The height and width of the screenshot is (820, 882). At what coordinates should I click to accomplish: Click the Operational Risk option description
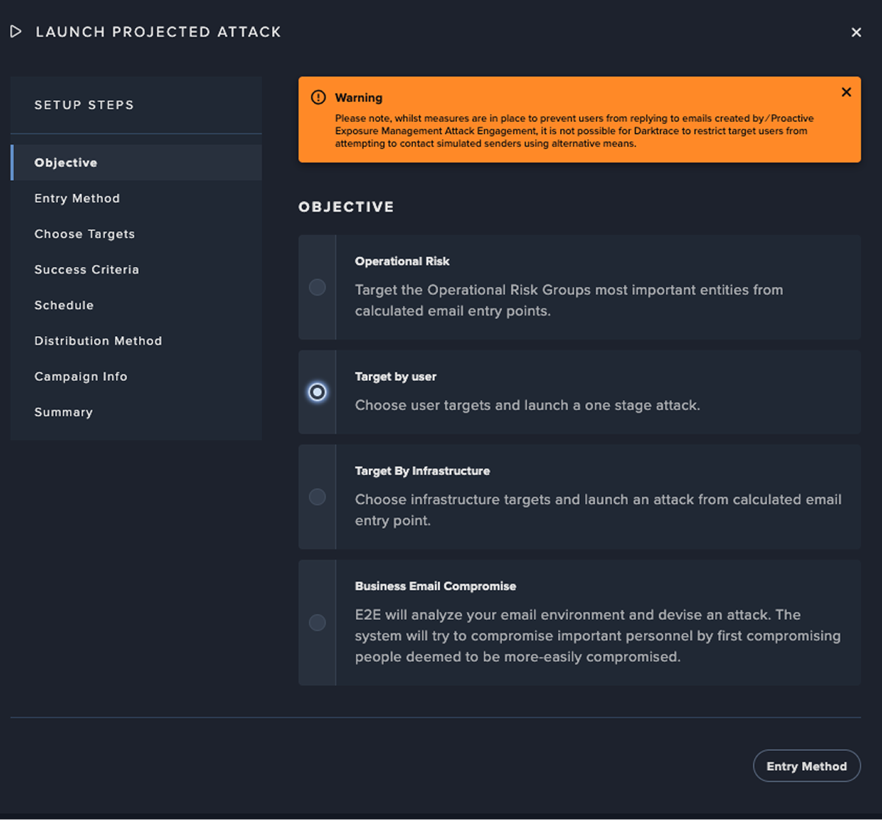568,300
